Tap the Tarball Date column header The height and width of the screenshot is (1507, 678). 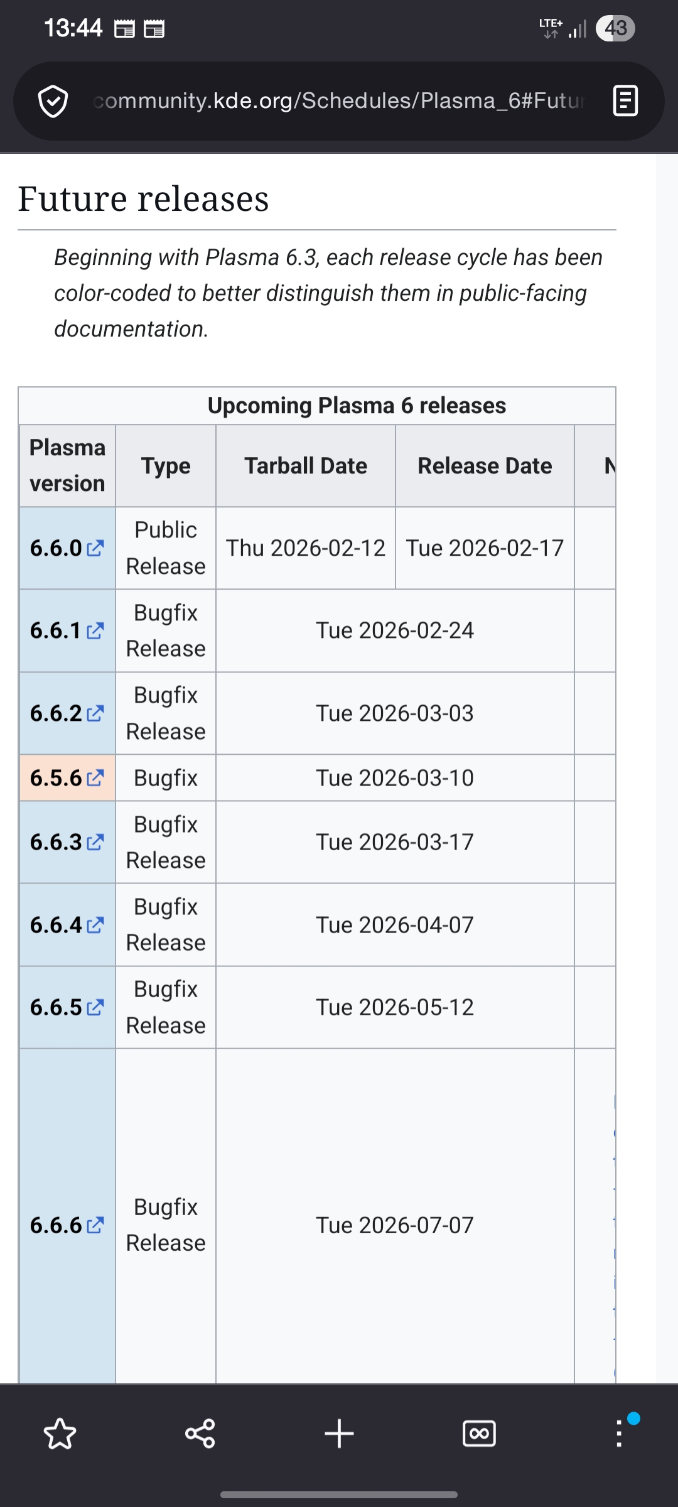click(306, 466)
